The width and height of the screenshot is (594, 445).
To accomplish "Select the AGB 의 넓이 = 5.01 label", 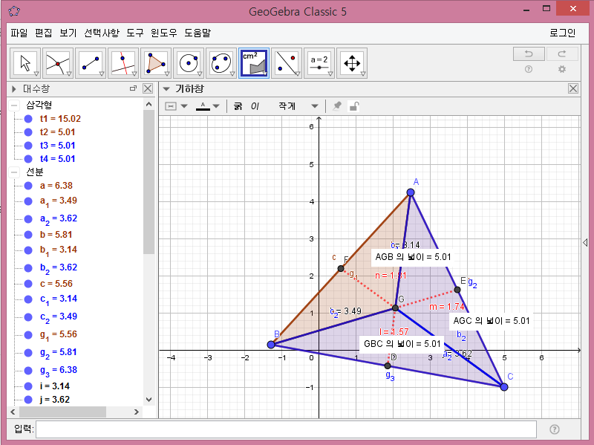I will pyautogui.click(x=413, y=257).
